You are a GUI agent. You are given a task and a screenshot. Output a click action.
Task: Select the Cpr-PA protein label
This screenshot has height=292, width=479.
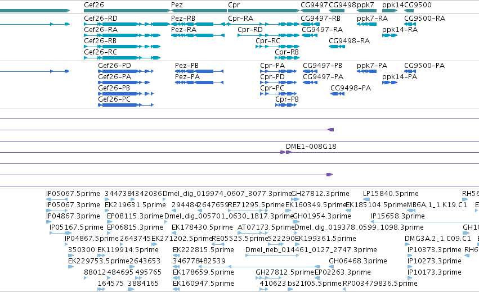point(272,66)
